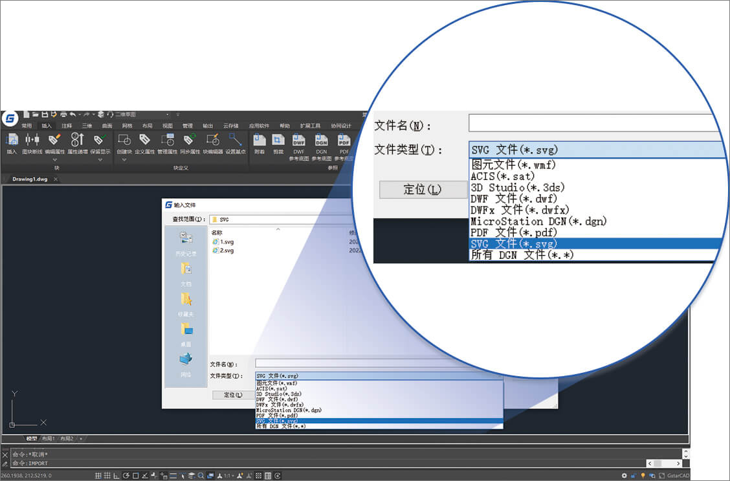
Task: Choose MicroStation DGN(*.dgn) in dialog type list
Action: [x=379, y=410]
